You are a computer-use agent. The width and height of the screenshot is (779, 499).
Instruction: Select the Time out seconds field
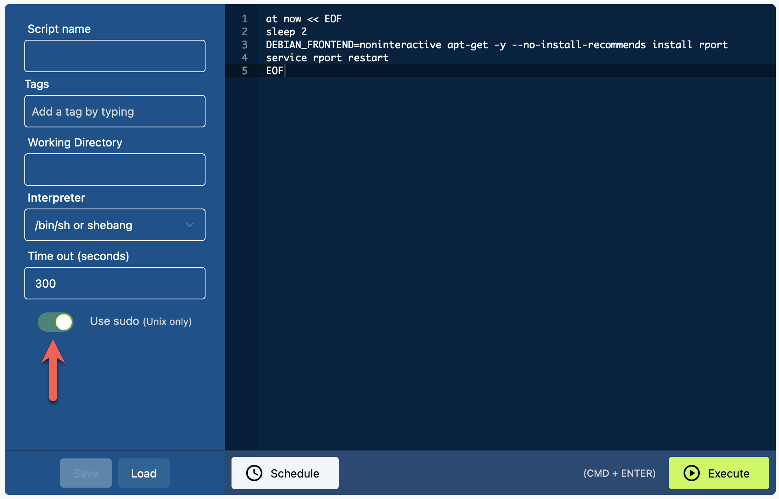click(115, 283)
